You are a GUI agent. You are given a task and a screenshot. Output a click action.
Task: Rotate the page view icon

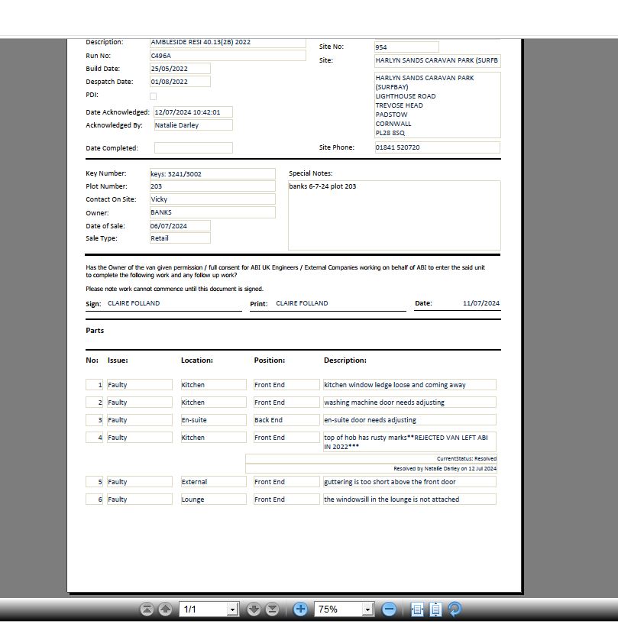(455, 609)
